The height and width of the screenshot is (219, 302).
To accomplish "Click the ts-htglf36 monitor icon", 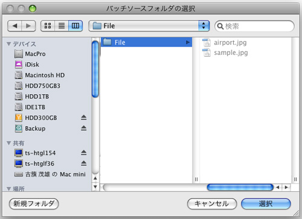I will click(x=19, y=163).
